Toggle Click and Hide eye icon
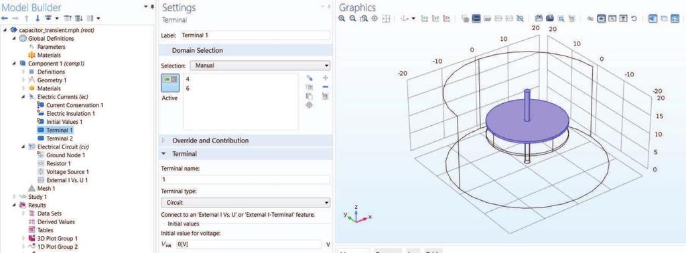This screenshot has width=686, height=253. (590, 18)
